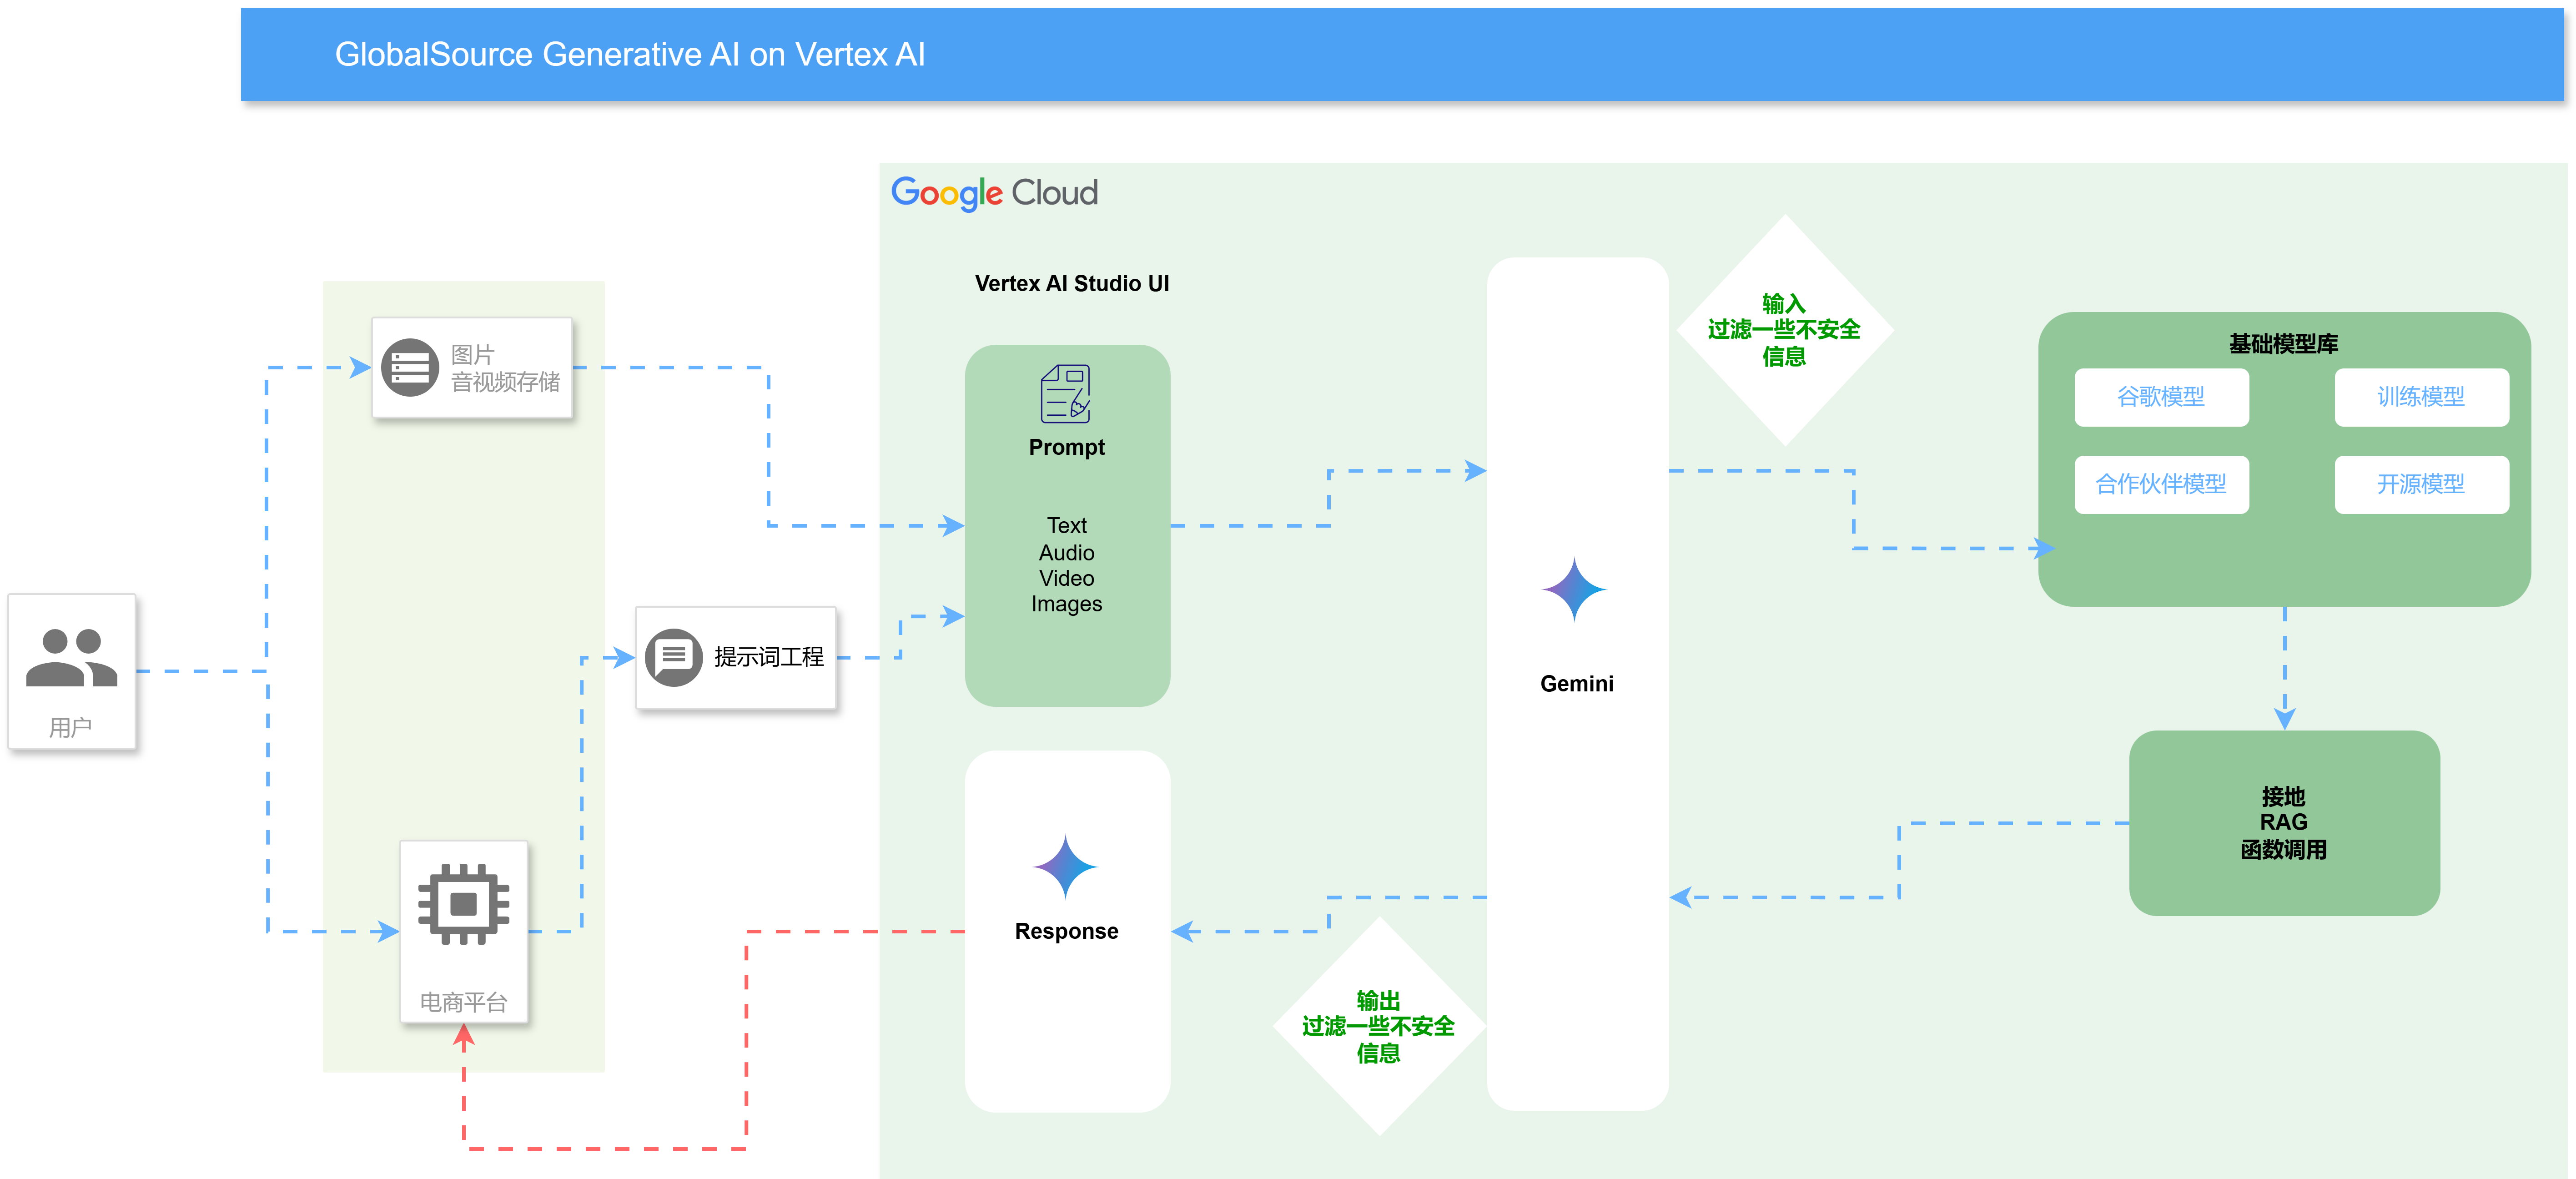2576x1179 pixels.
Task: Click the Prompt title text
Action: click(x=1066, y=447)
